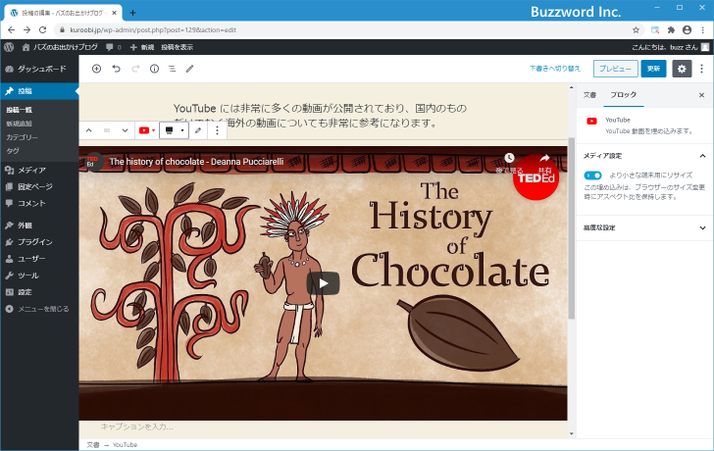Click the video share arrow icon
This screenshot has height=451, width=714.
(x=544, y=158)
